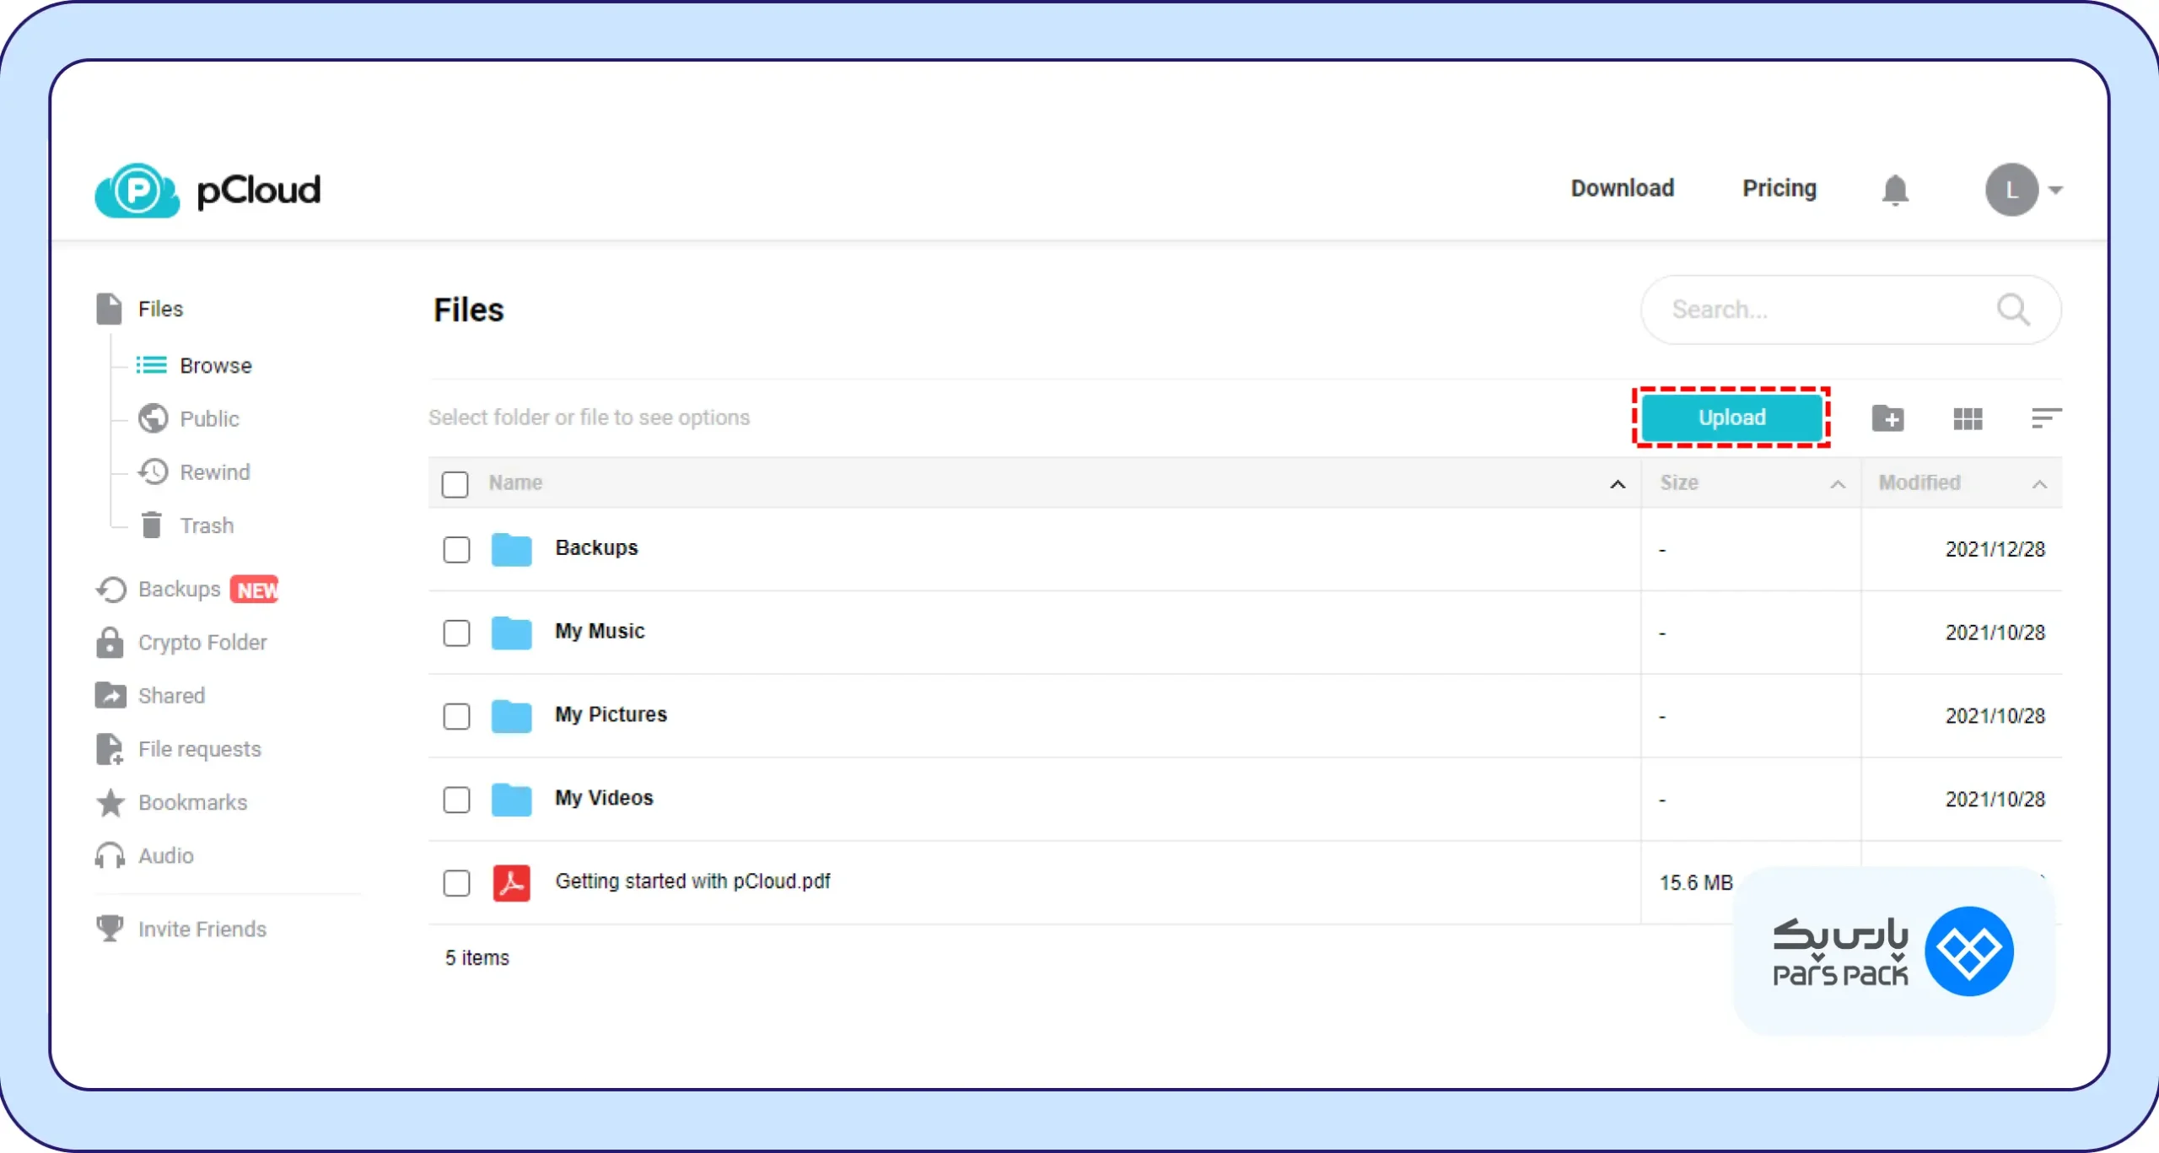This screenshot has width=2159, height=1153.
Task: Open Backups in the sidebar
Action: [x=179, y=589]
